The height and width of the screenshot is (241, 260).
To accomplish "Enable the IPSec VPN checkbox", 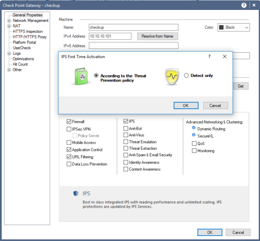I will (69, 129).
